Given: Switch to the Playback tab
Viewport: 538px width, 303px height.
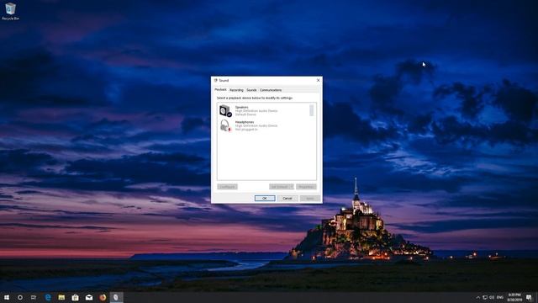Looking at the screenshot, I should pyautogui.click(x=220, y=90).
